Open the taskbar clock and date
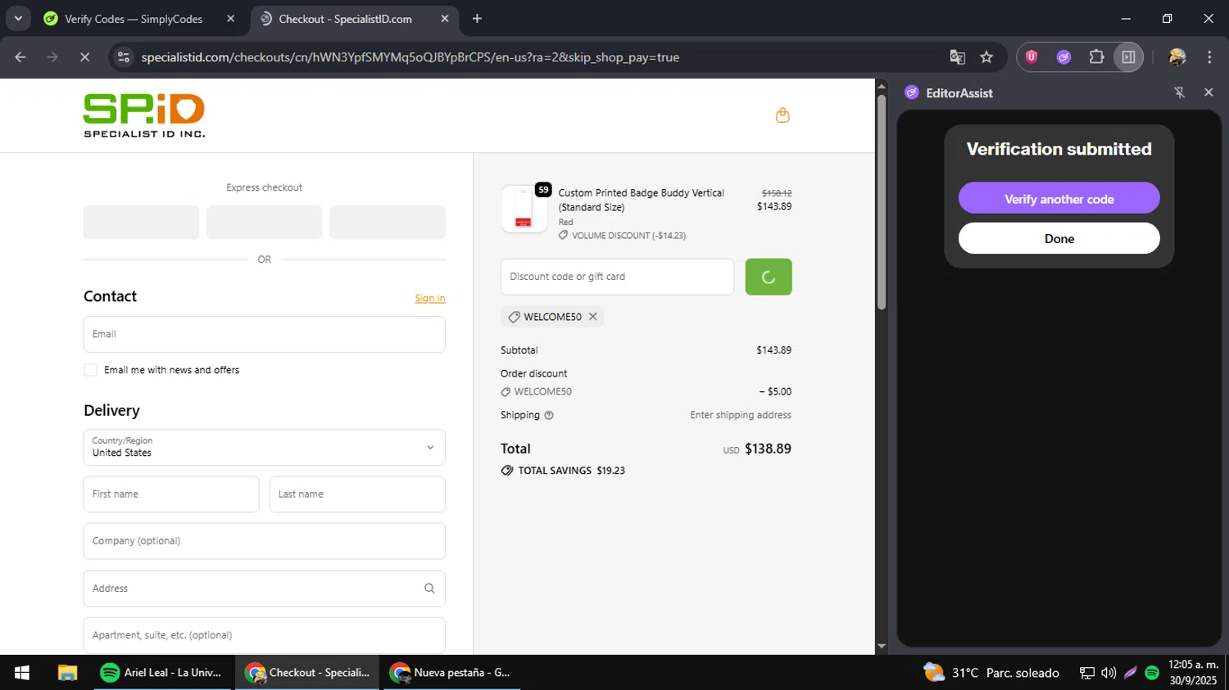The height and width of the screenshot is (690, 1229). point(1193,673)
